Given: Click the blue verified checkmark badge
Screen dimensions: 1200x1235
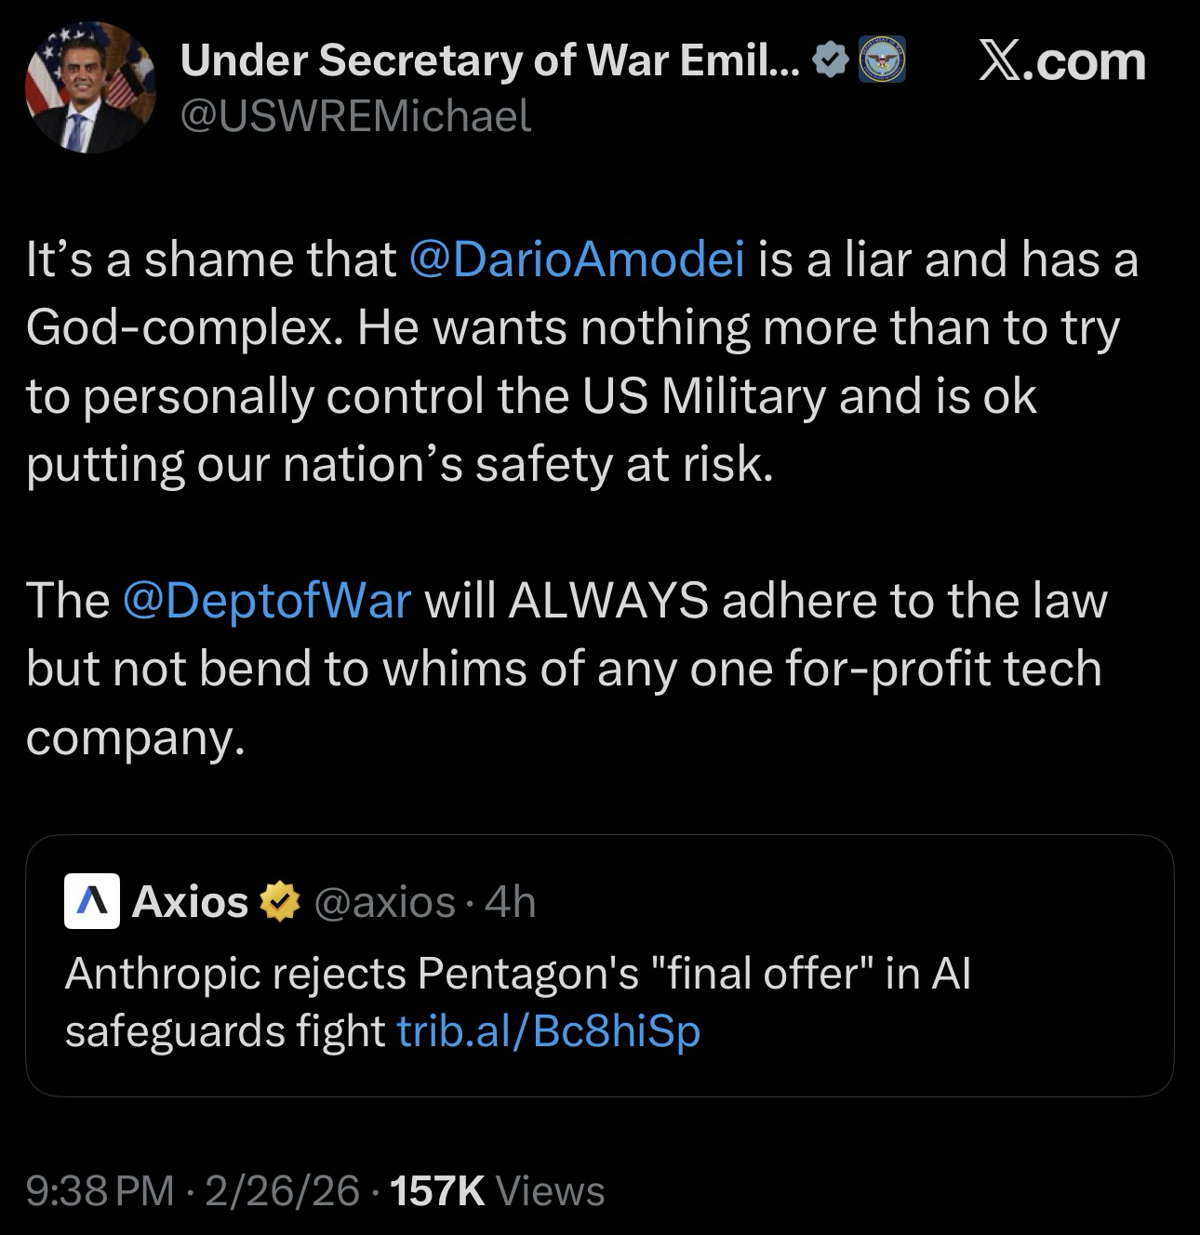Looking at the screenshot, I should tap(830, 61).
